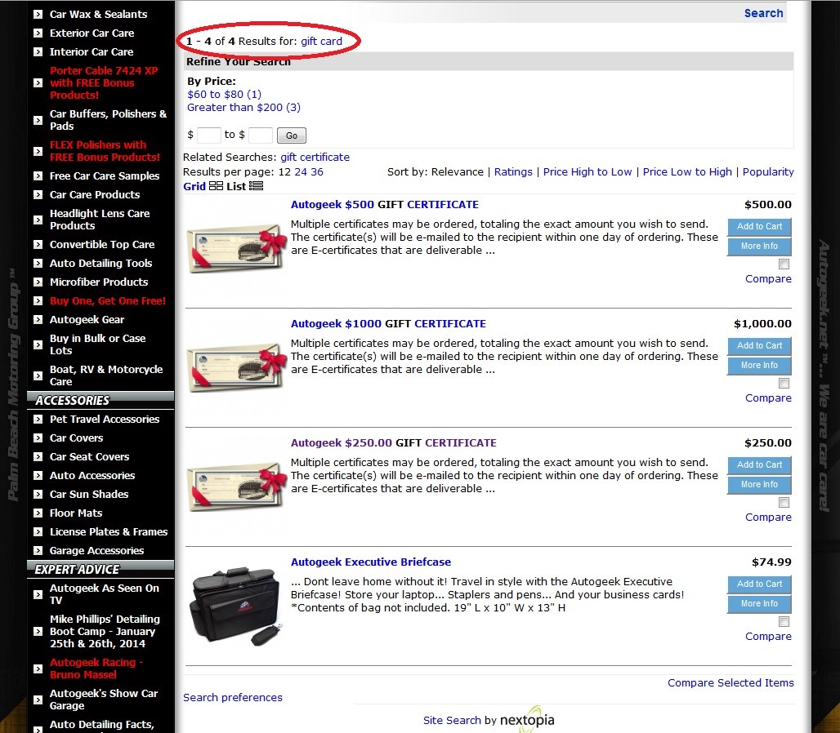Click arrow icon beside Car Care Products

[38, 195]
